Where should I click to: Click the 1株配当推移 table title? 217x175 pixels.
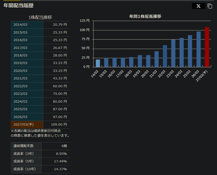pyautogui.click(x=40, y=17)
